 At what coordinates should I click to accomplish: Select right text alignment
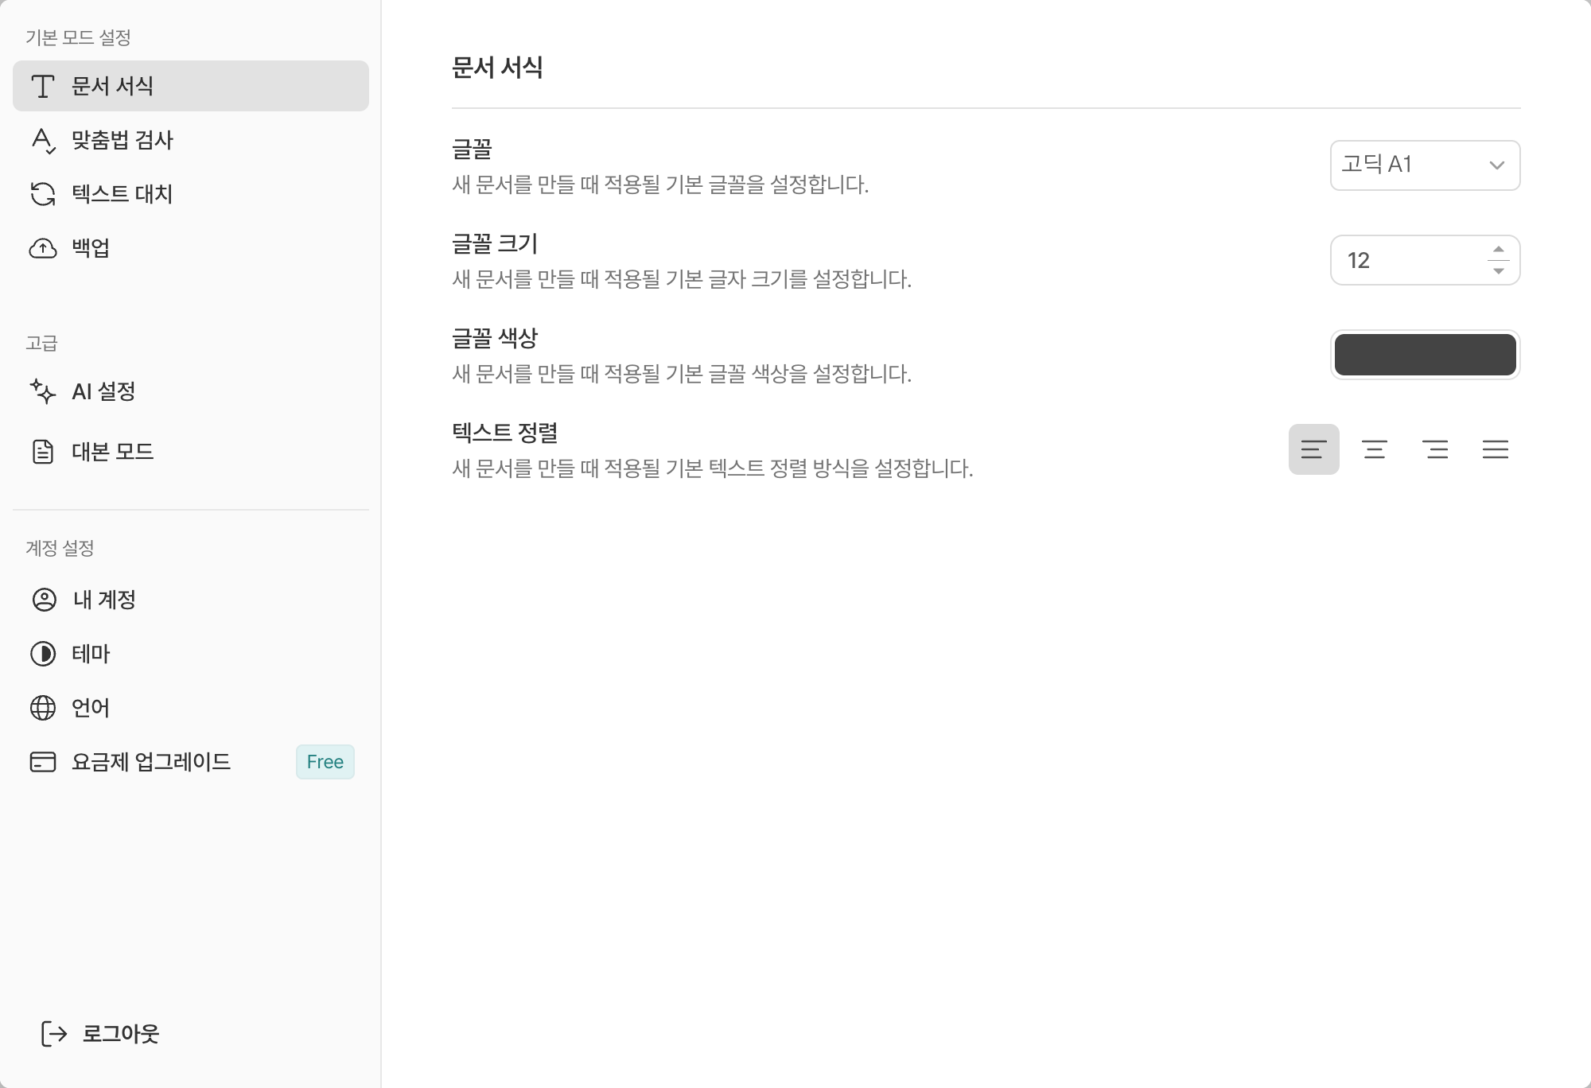pyautogui.click(x=1435, y=449)
